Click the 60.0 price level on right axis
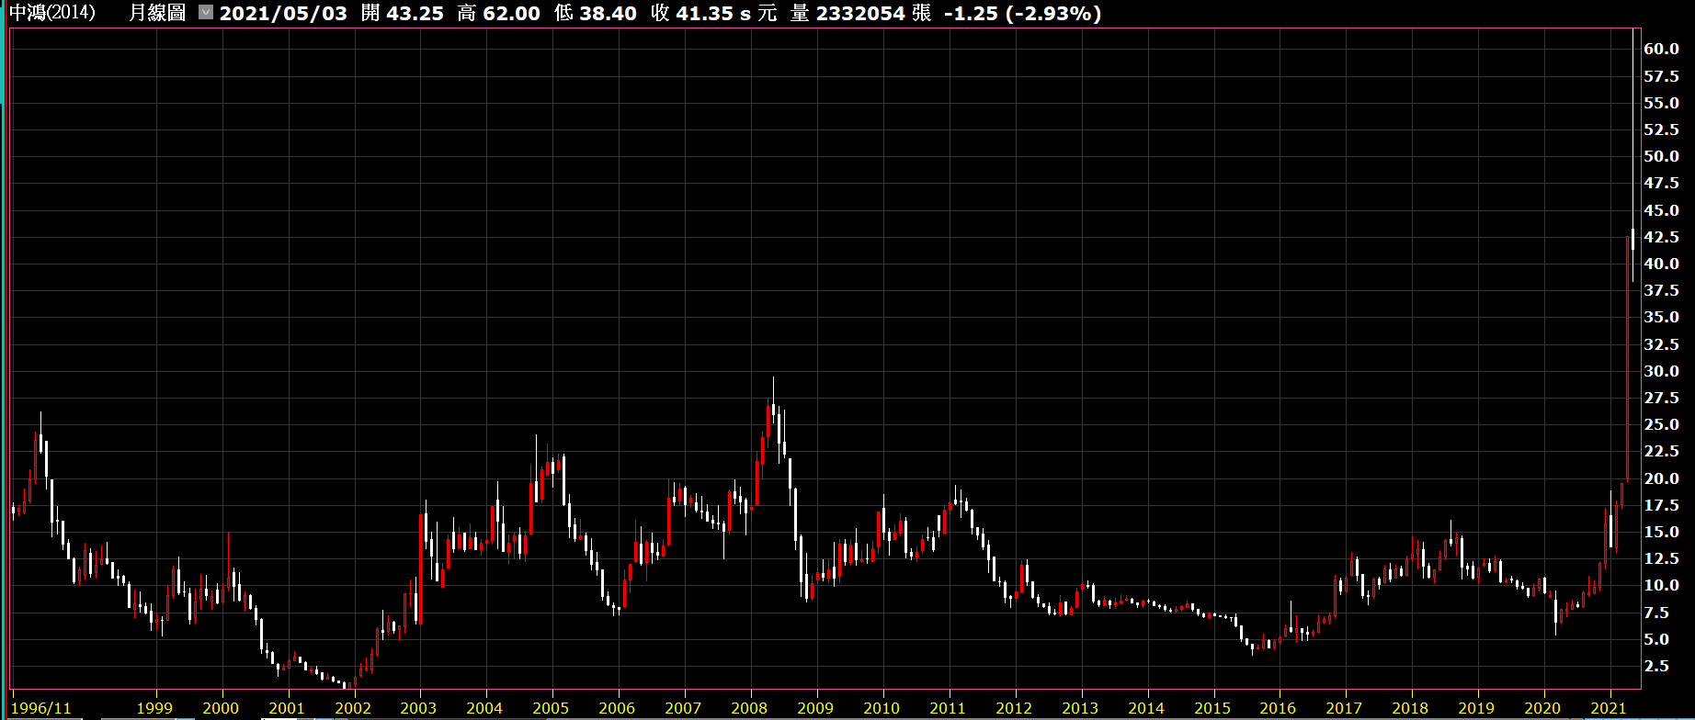Screen dimensions: 1695x720 click(x=1661, y=49)
